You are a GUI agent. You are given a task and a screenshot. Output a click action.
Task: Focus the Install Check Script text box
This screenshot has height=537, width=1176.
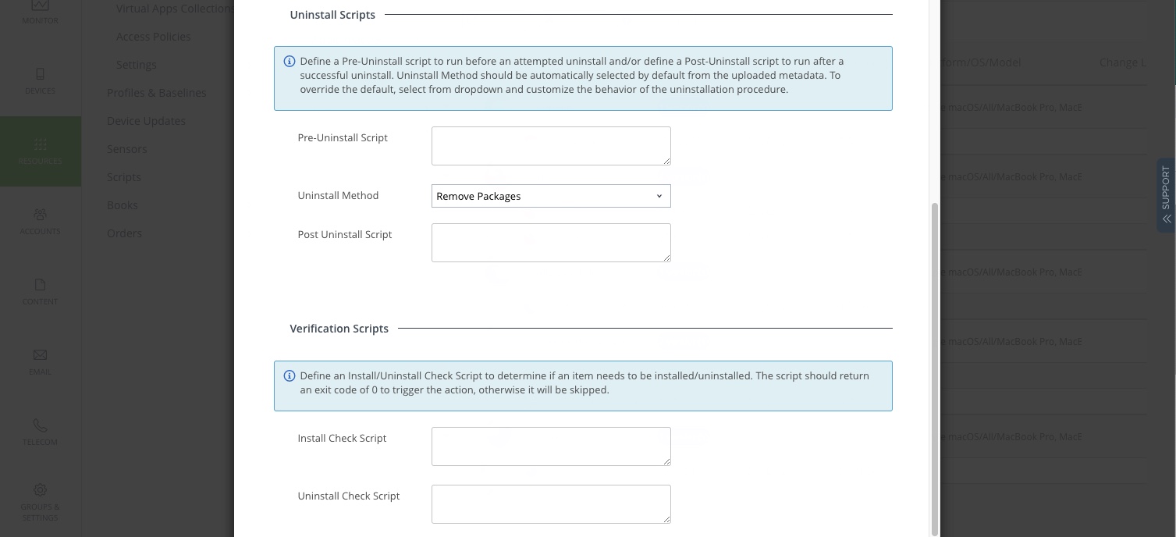[x=551, y=446]
